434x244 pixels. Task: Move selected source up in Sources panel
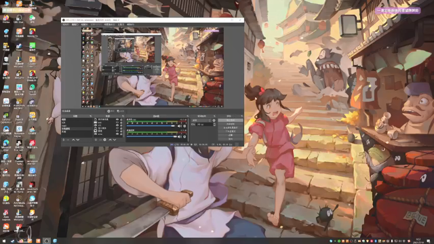coord(110,140)
